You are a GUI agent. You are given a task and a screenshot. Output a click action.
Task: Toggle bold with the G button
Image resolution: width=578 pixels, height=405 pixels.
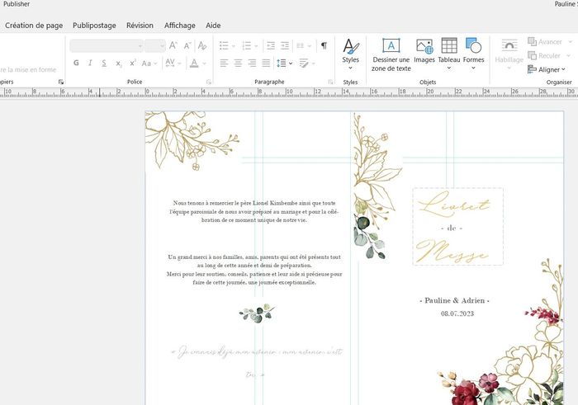tap(76, 63)
